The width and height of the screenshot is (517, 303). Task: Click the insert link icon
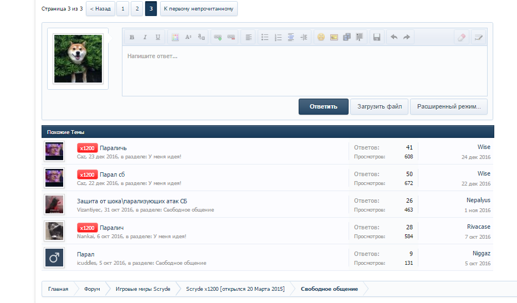coord(218,37)
